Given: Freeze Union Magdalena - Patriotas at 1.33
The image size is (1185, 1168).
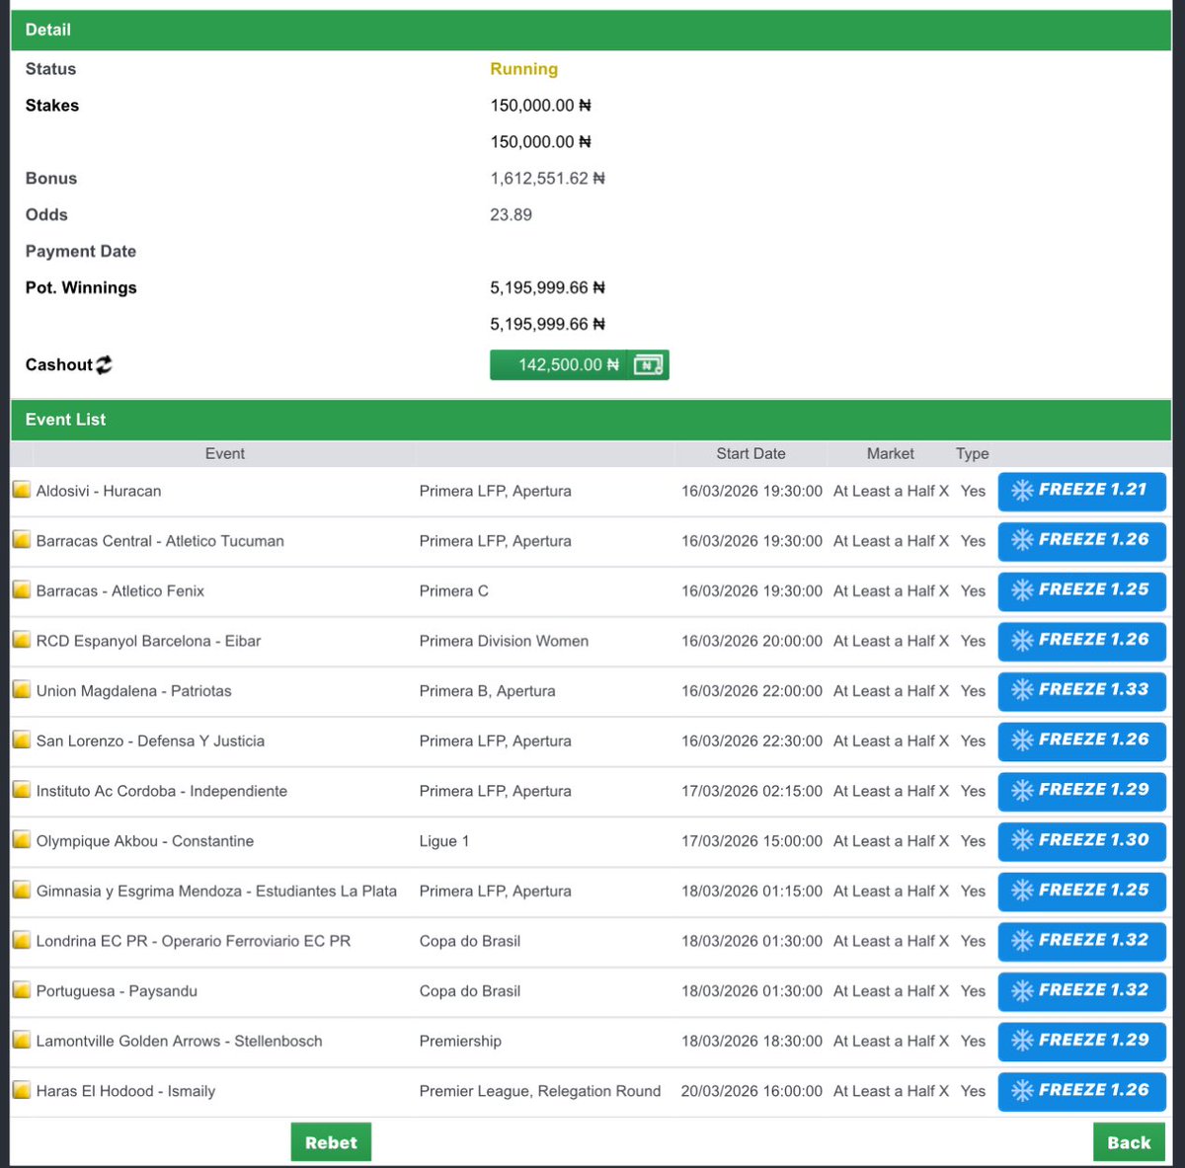Looking at the screenshot, I should coord(1081,691).
